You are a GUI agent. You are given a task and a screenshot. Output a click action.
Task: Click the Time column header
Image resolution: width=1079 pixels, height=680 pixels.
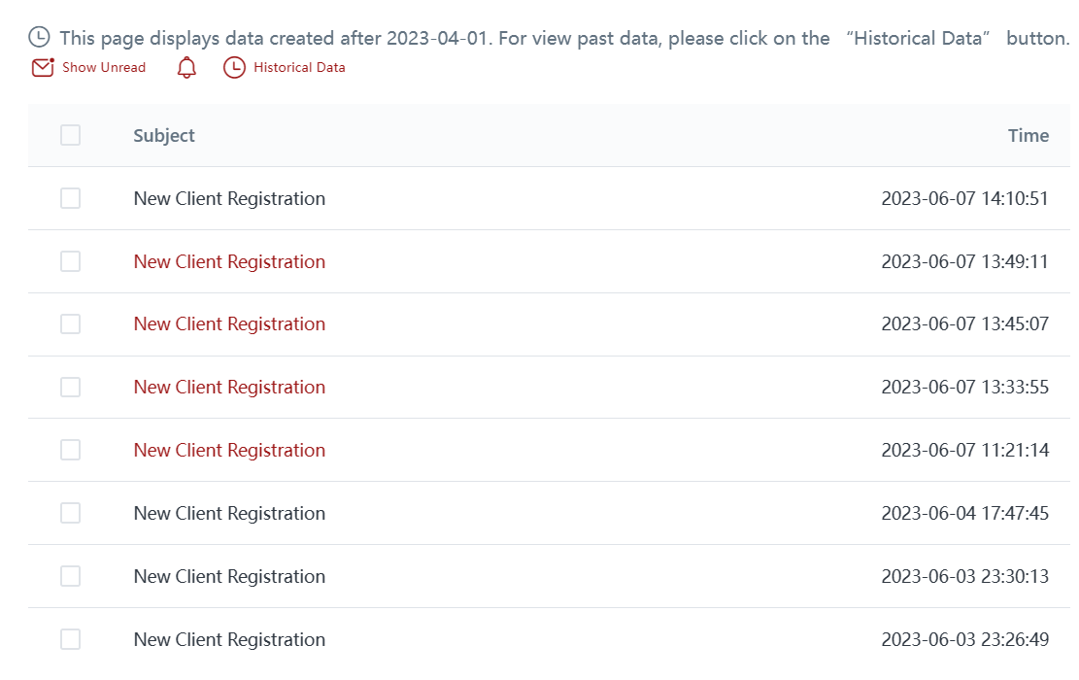coord(1028,135)
